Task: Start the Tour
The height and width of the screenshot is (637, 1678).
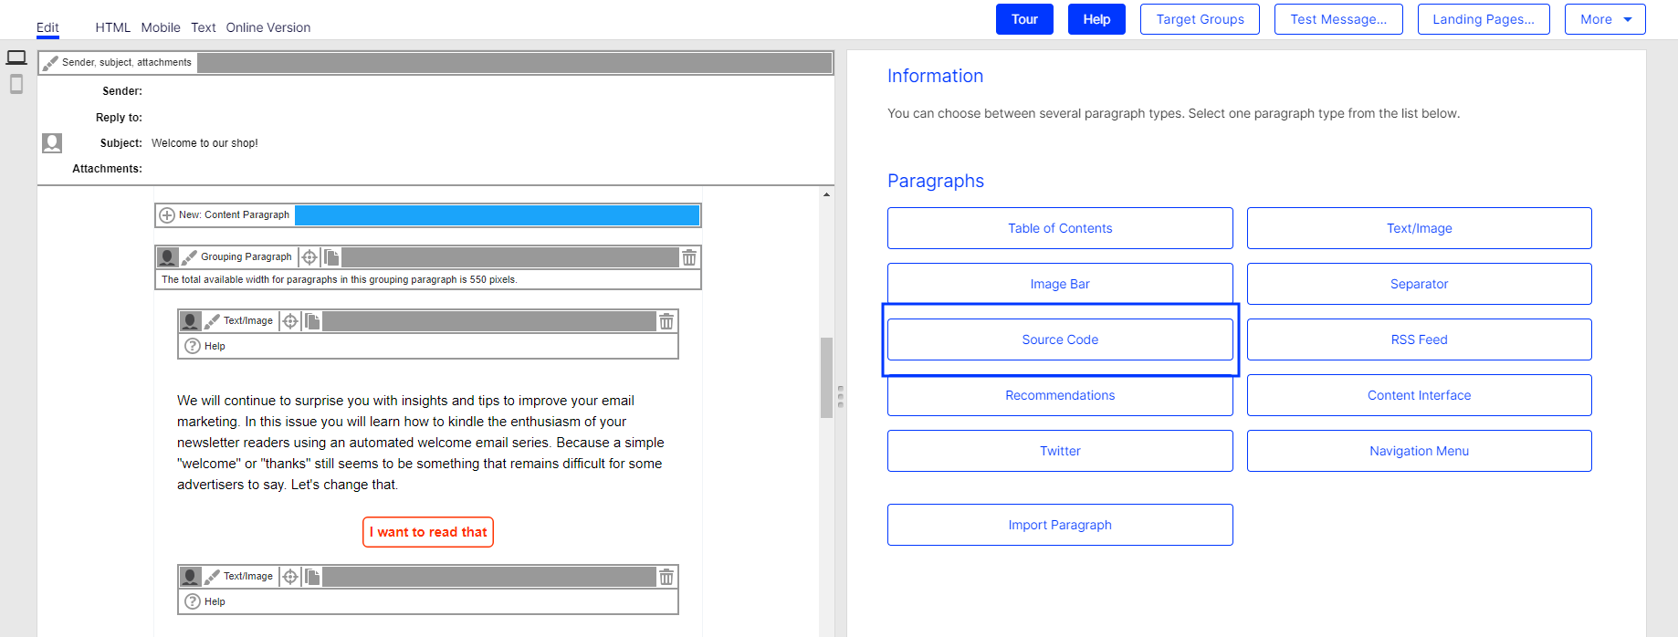Action: pyautogui.click(x=1023, y=19)
